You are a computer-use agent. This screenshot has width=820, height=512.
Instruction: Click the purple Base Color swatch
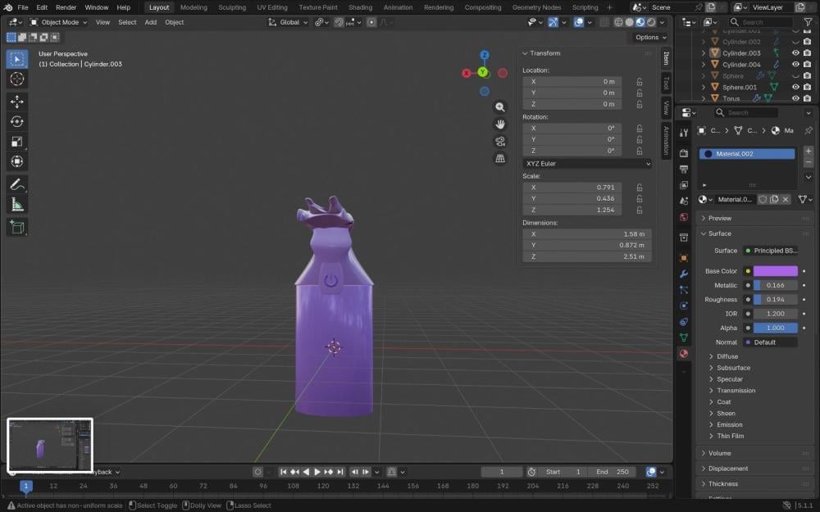point(775,271)
